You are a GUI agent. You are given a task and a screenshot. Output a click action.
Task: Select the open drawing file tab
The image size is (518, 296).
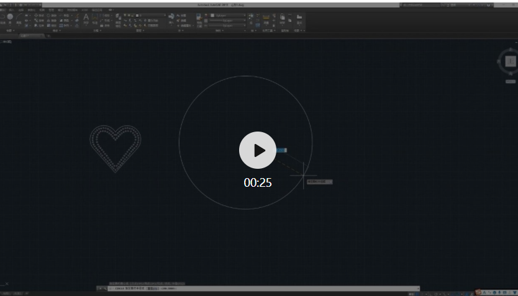click(32, 35)
